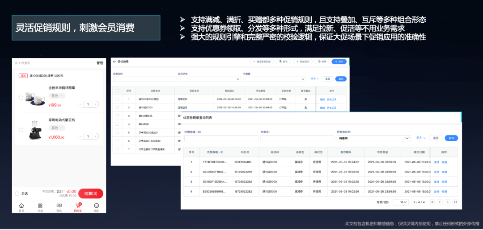Screen dimensions: 483x230
Task: Click the back arrow beside 促销场景
Action: [x=114, y=62]
